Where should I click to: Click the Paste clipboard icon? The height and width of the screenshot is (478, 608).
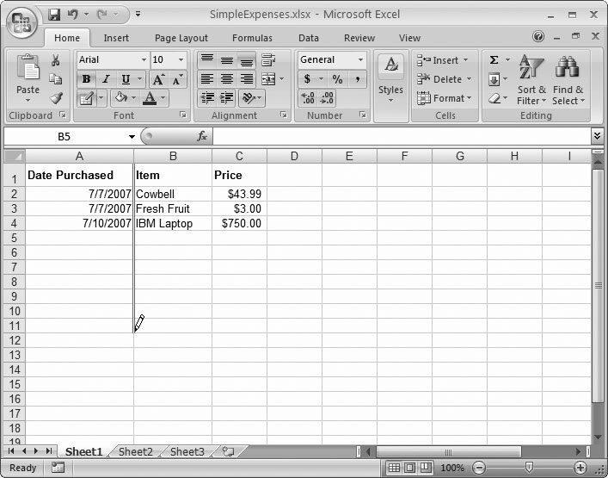point(28,69)
